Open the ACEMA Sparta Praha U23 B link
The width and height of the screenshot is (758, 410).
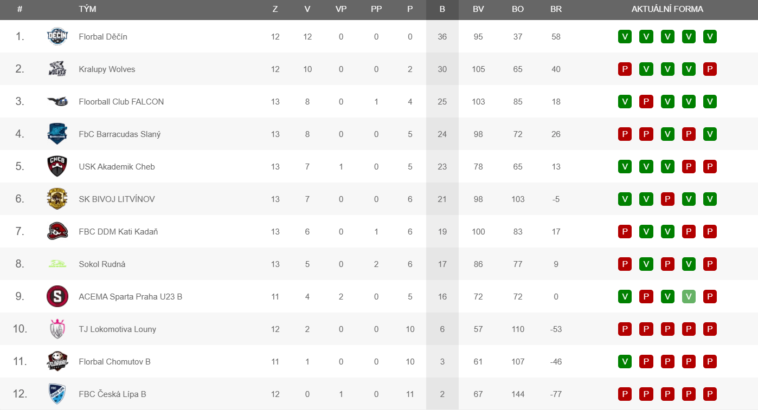point(130,297)
